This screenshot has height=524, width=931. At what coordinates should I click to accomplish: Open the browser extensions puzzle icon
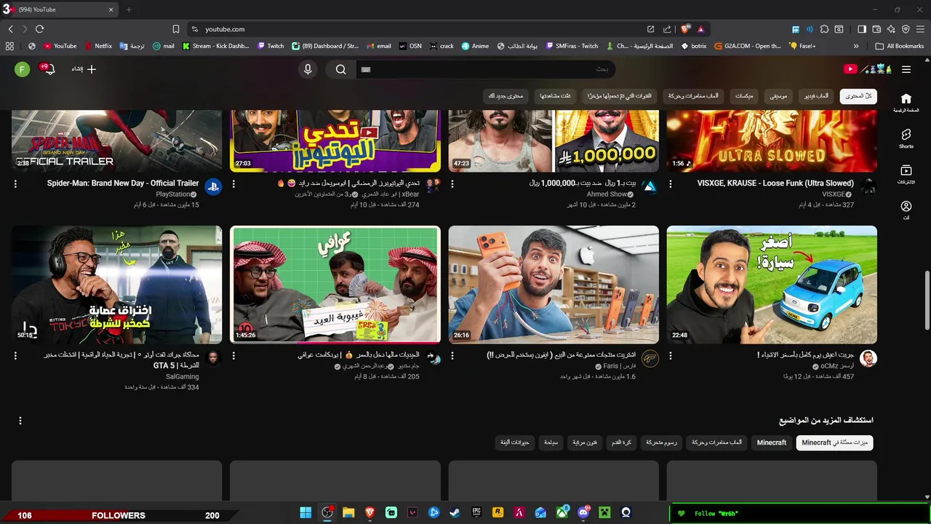click(824, 29)
